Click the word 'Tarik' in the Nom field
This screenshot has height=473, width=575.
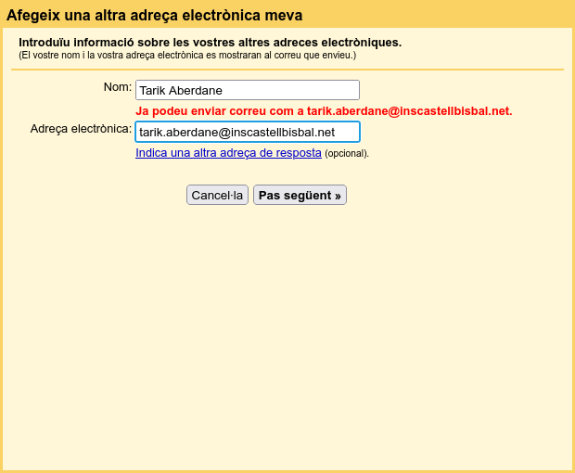coord(153,91)
